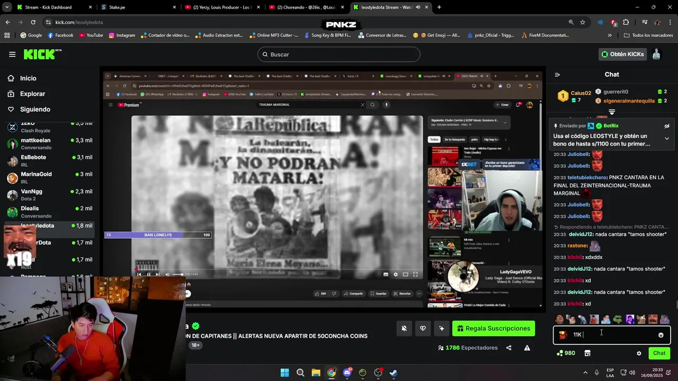Open the Kick points shop icon

pyautogui.click(x=587, y=353)
